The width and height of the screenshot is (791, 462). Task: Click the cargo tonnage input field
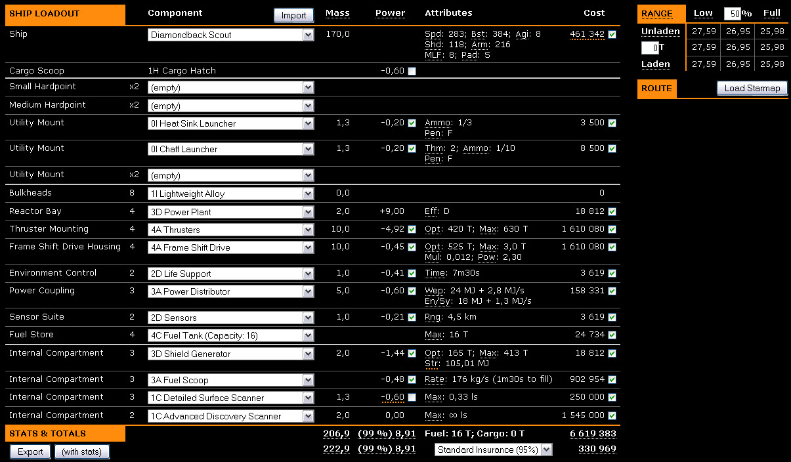[650, 47]
